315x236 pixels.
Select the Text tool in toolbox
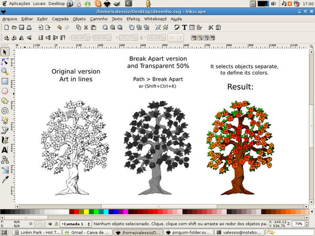pyautogui.click(x=5, y=150)
